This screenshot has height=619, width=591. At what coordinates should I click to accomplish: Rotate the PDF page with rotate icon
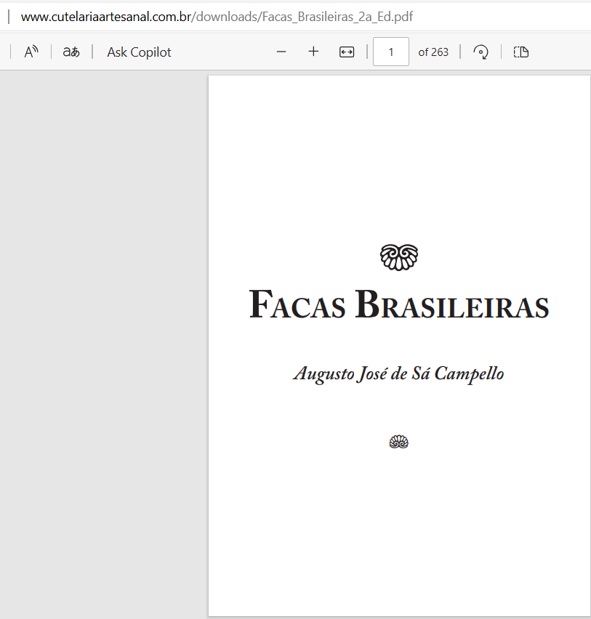[x=481, y=52]
